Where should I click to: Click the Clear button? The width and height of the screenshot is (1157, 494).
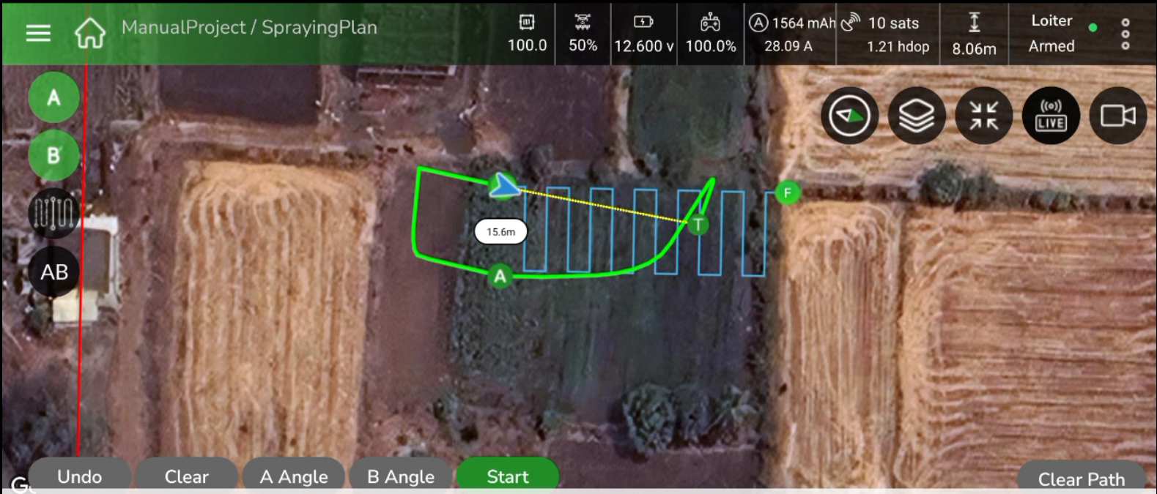187,476
